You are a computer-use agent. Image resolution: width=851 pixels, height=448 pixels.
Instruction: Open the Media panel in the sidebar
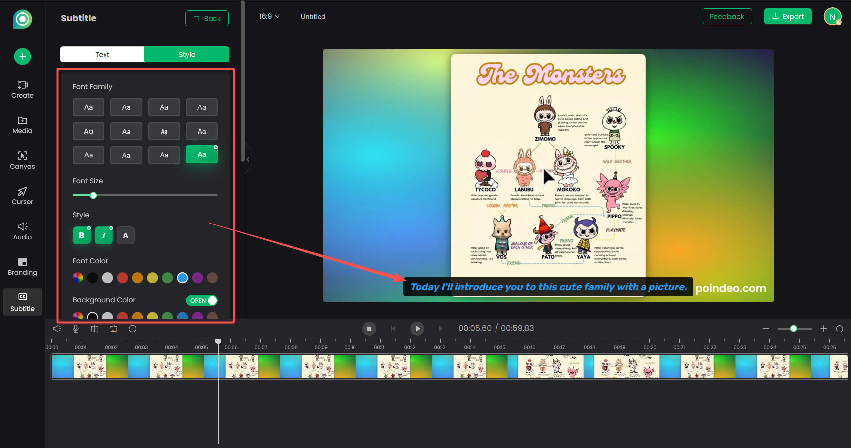click(22, 125)
